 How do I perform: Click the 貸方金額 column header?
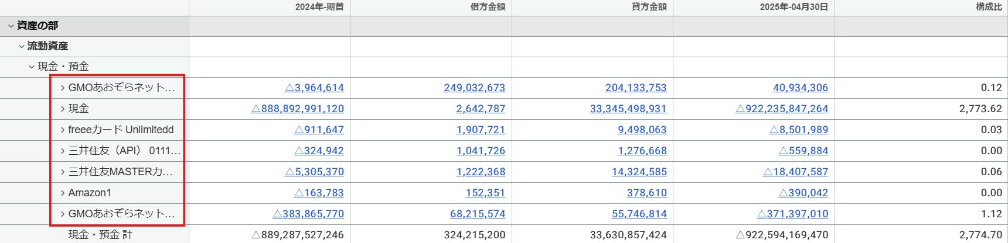coord(649,7)
